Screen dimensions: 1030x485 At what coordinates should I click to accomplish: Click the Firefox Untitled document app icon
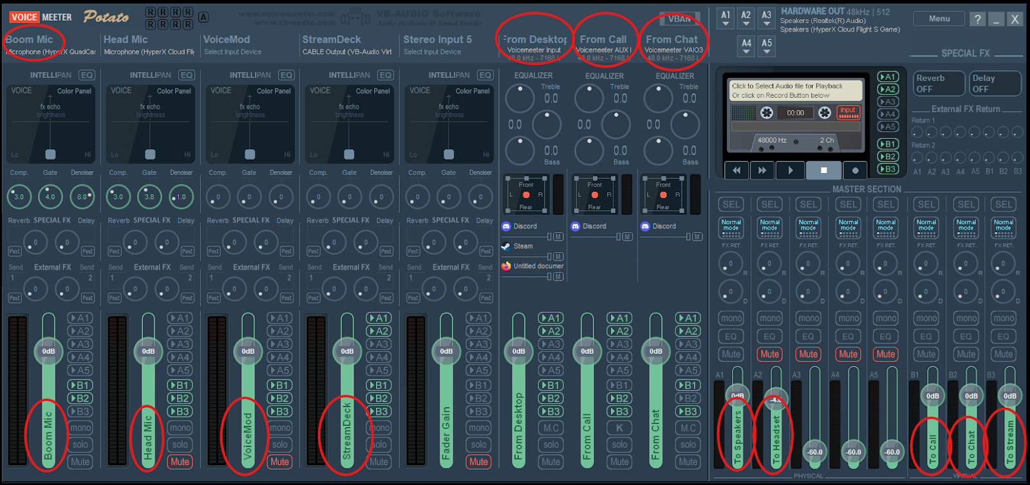(506, 266)
